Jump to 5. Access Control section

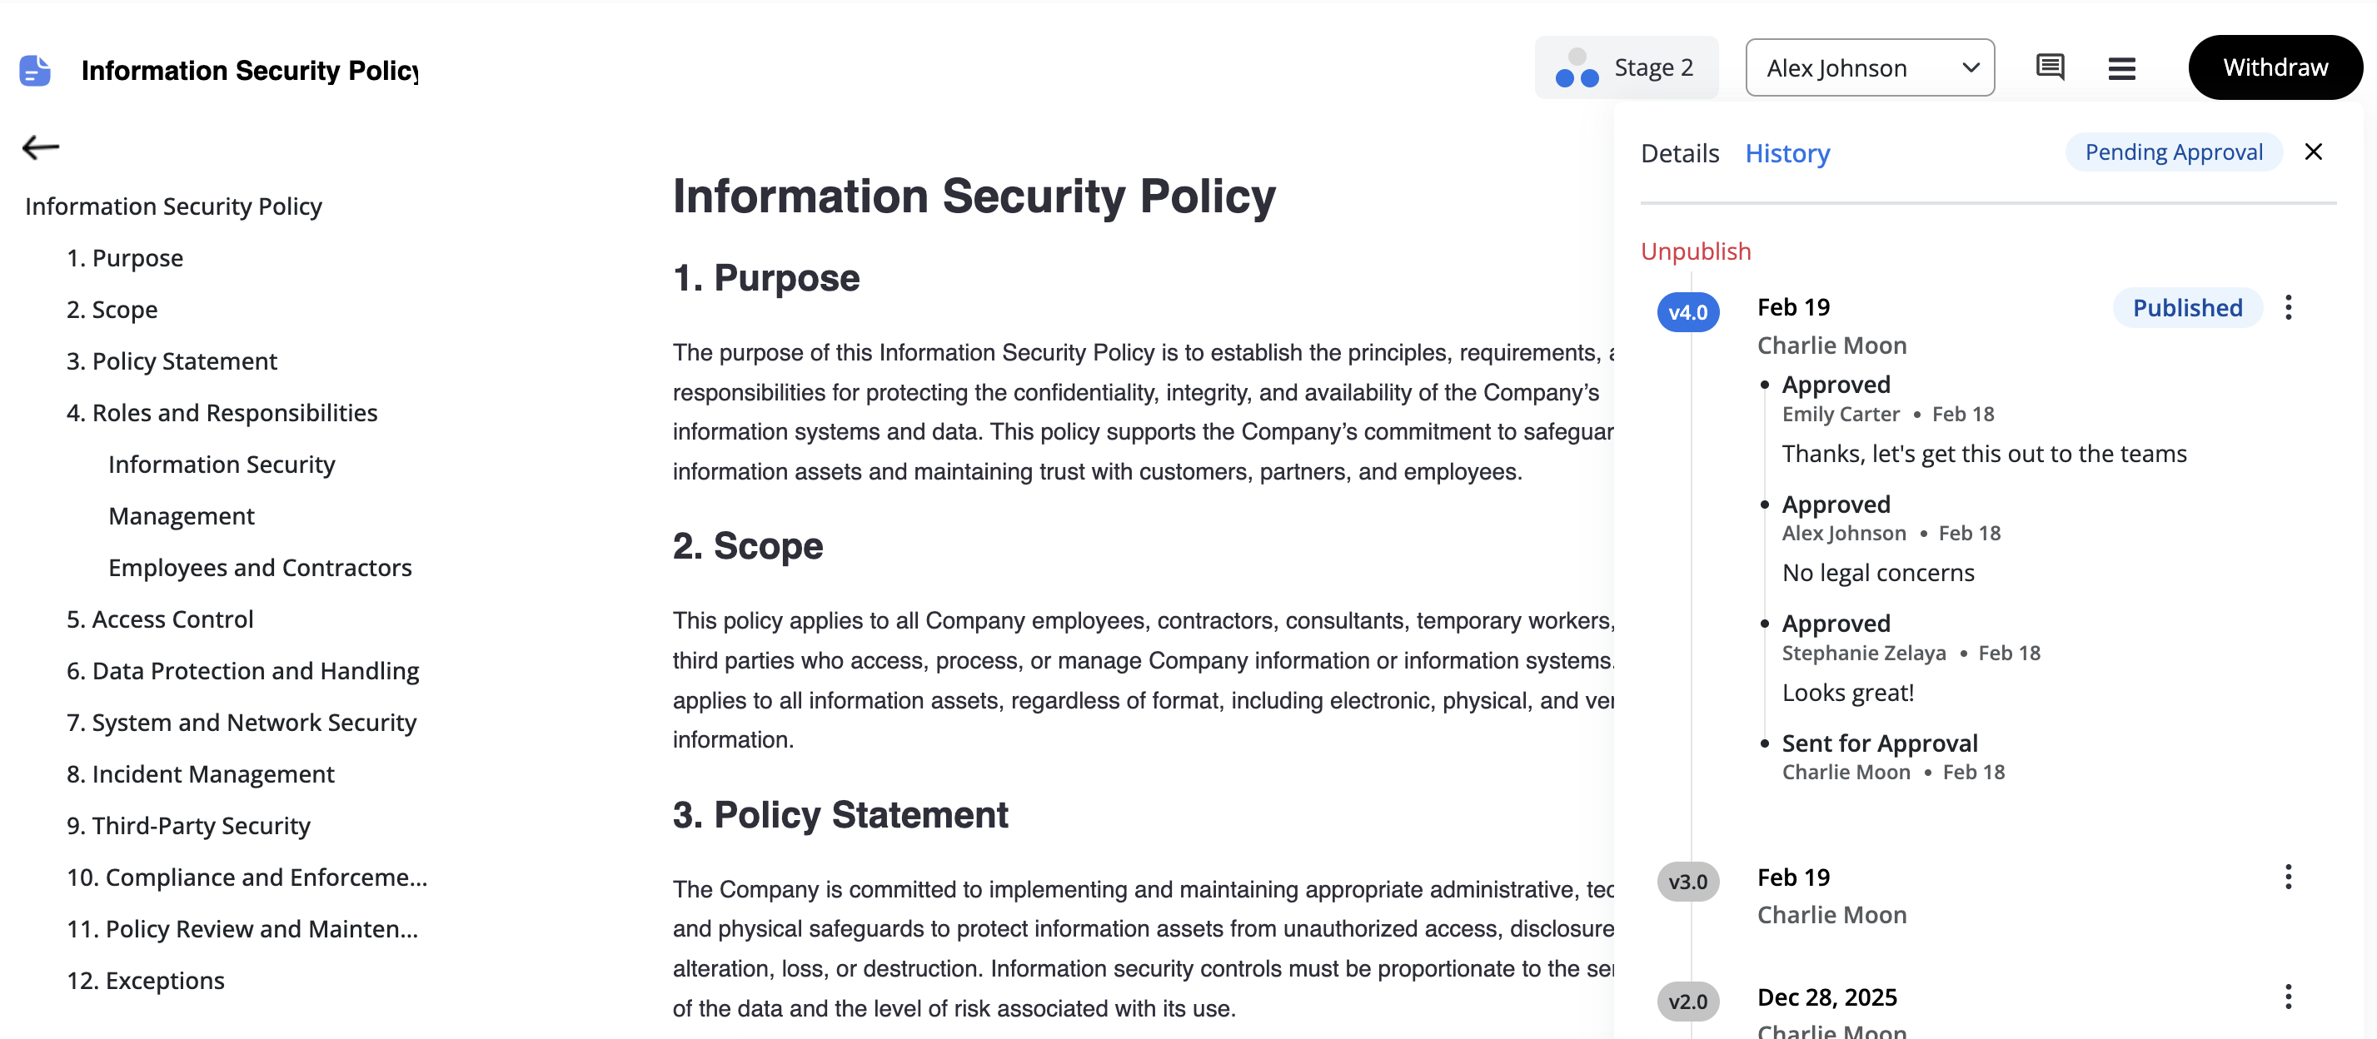tap(160, 619)
